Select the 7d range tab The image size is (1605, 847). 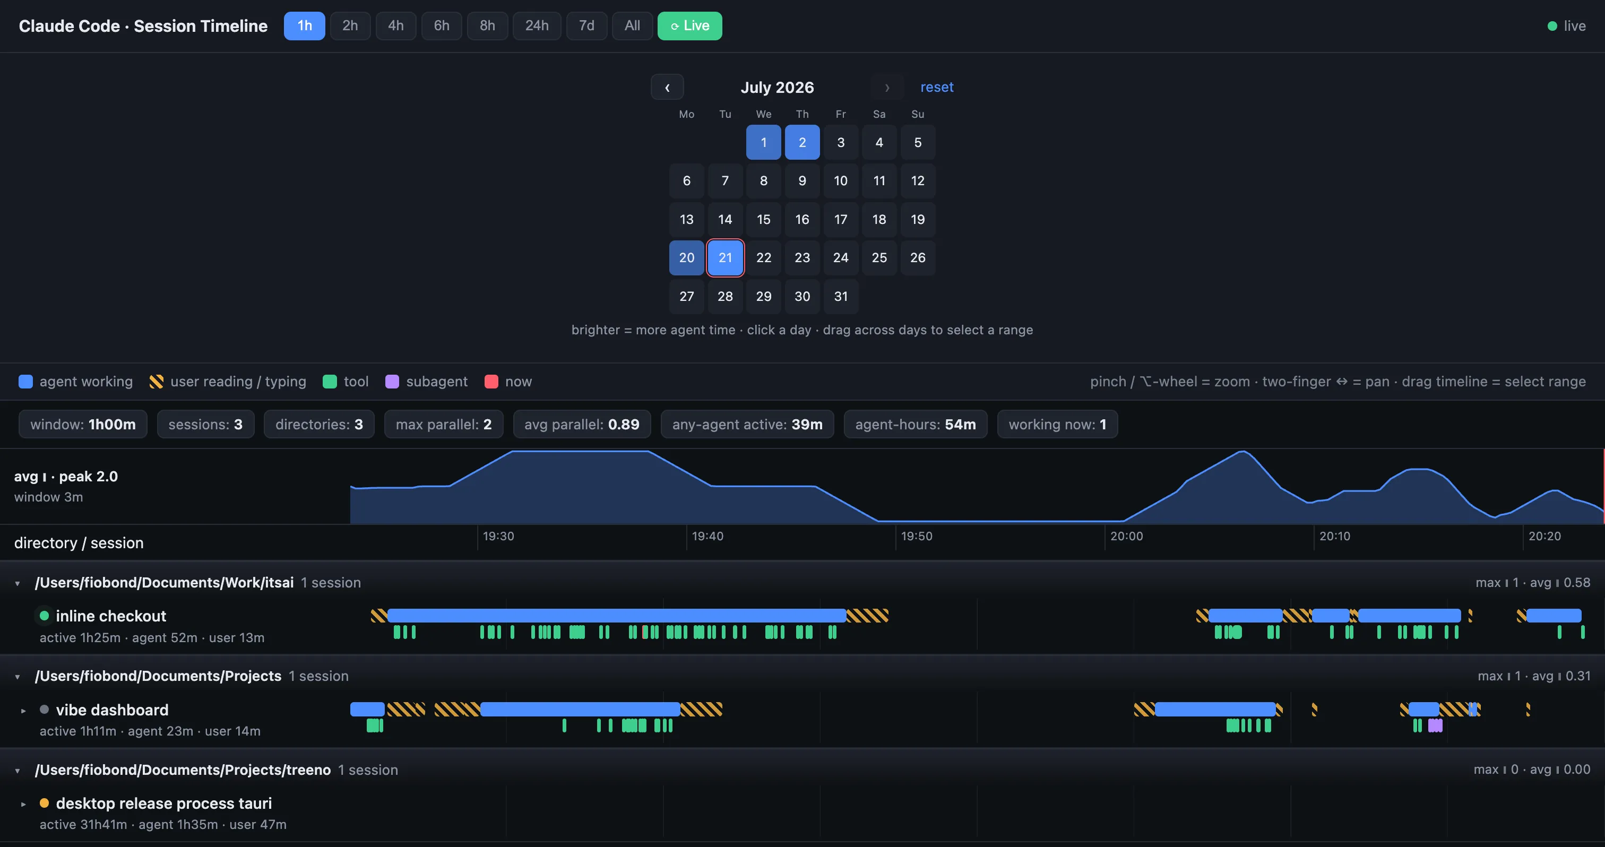pos(586,25)
